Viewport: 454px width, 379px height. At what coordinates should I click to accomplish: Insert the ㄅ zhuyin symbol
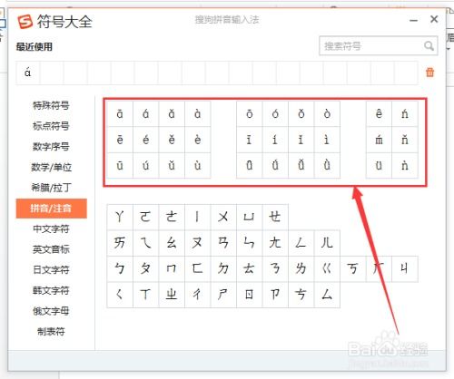pyautogui.click(x=120, y=268)
